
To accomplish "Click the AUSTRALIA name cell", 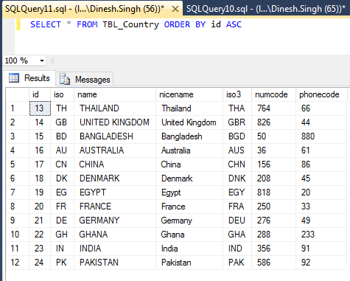I will click(115, 150).
